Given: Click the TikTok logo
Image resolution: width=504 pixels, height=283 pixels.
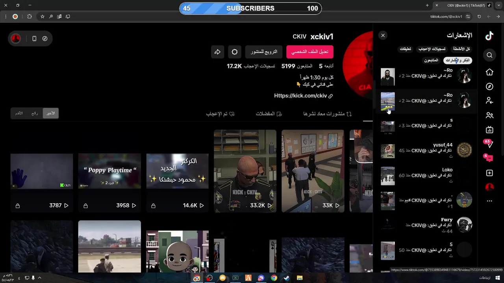Looking at the screenshot, I should pyautogui.click(x=489, y=36).
